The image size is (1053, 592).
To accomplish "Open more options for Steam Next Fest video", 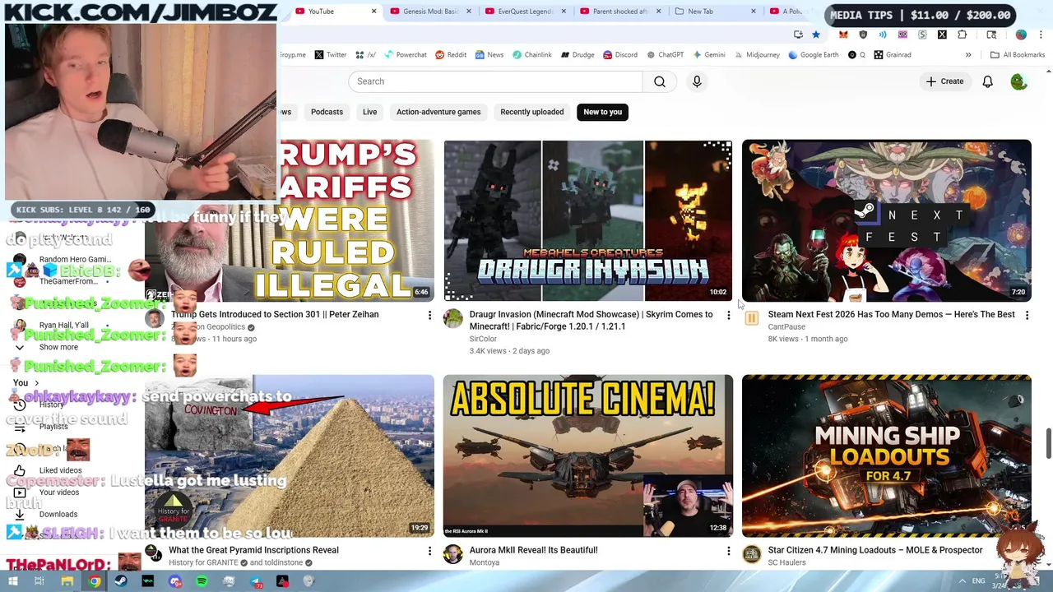I will [x=1027, y=315].
